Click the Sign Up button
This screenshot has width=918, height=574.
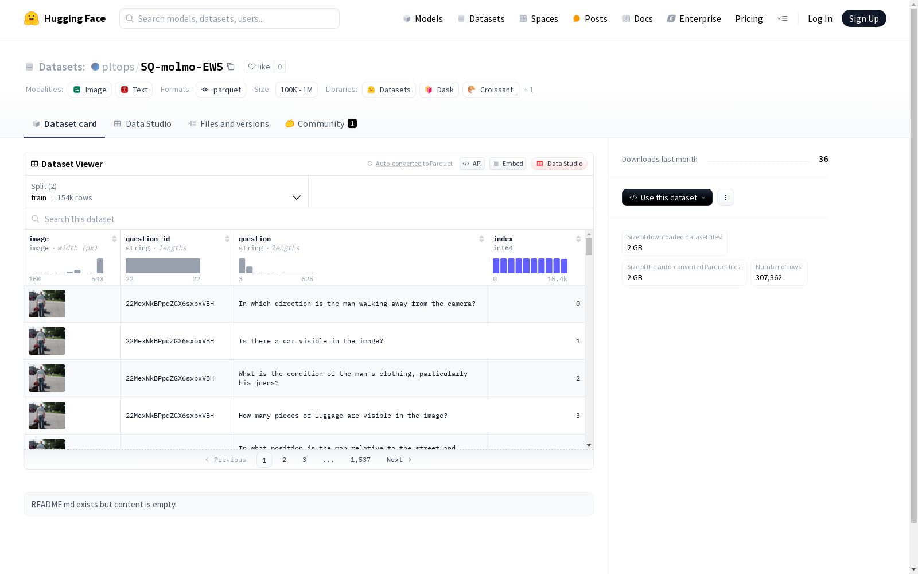tap(864, 18)
